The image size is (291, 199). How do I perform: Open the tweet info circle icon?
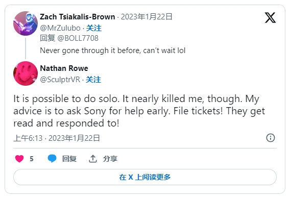pos(271,138)
